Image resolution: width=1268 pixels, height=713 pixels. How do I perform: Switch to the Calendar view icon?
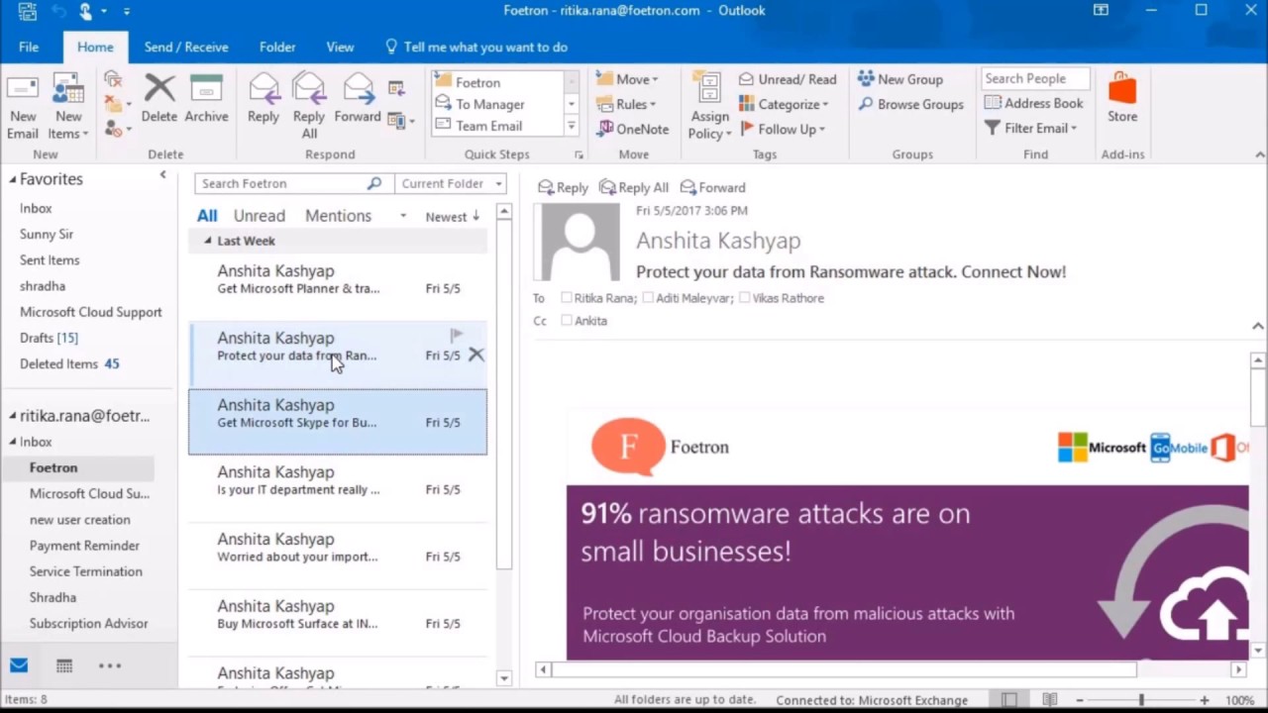pos(64,666)
